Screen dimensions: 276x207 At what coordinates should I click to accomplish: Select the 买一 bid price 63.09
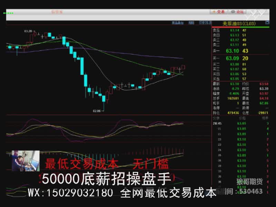tap(232, 58)
